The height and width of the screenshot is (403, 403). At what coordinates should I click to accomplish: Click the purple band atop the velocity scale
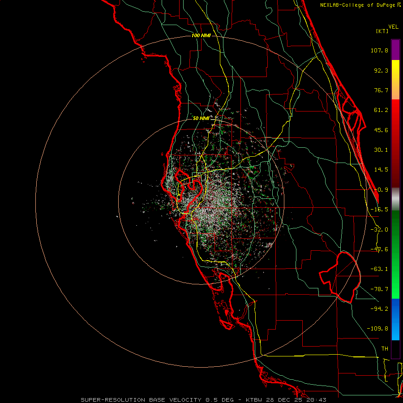pyautogui.click(x=395, y=50)
